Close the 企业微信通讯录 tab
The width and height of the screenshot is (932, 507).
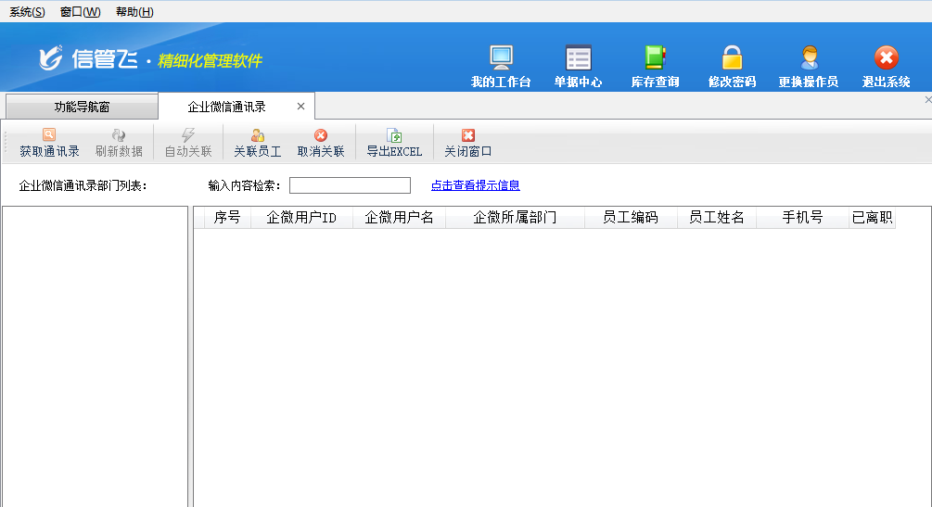(300, 107)
